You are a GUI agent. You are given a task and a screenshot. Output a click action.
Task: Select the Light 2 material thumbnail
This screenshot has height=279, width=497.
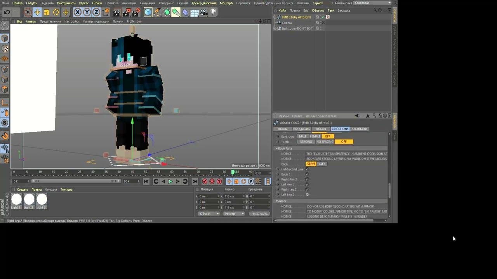(x=29, y=200)
